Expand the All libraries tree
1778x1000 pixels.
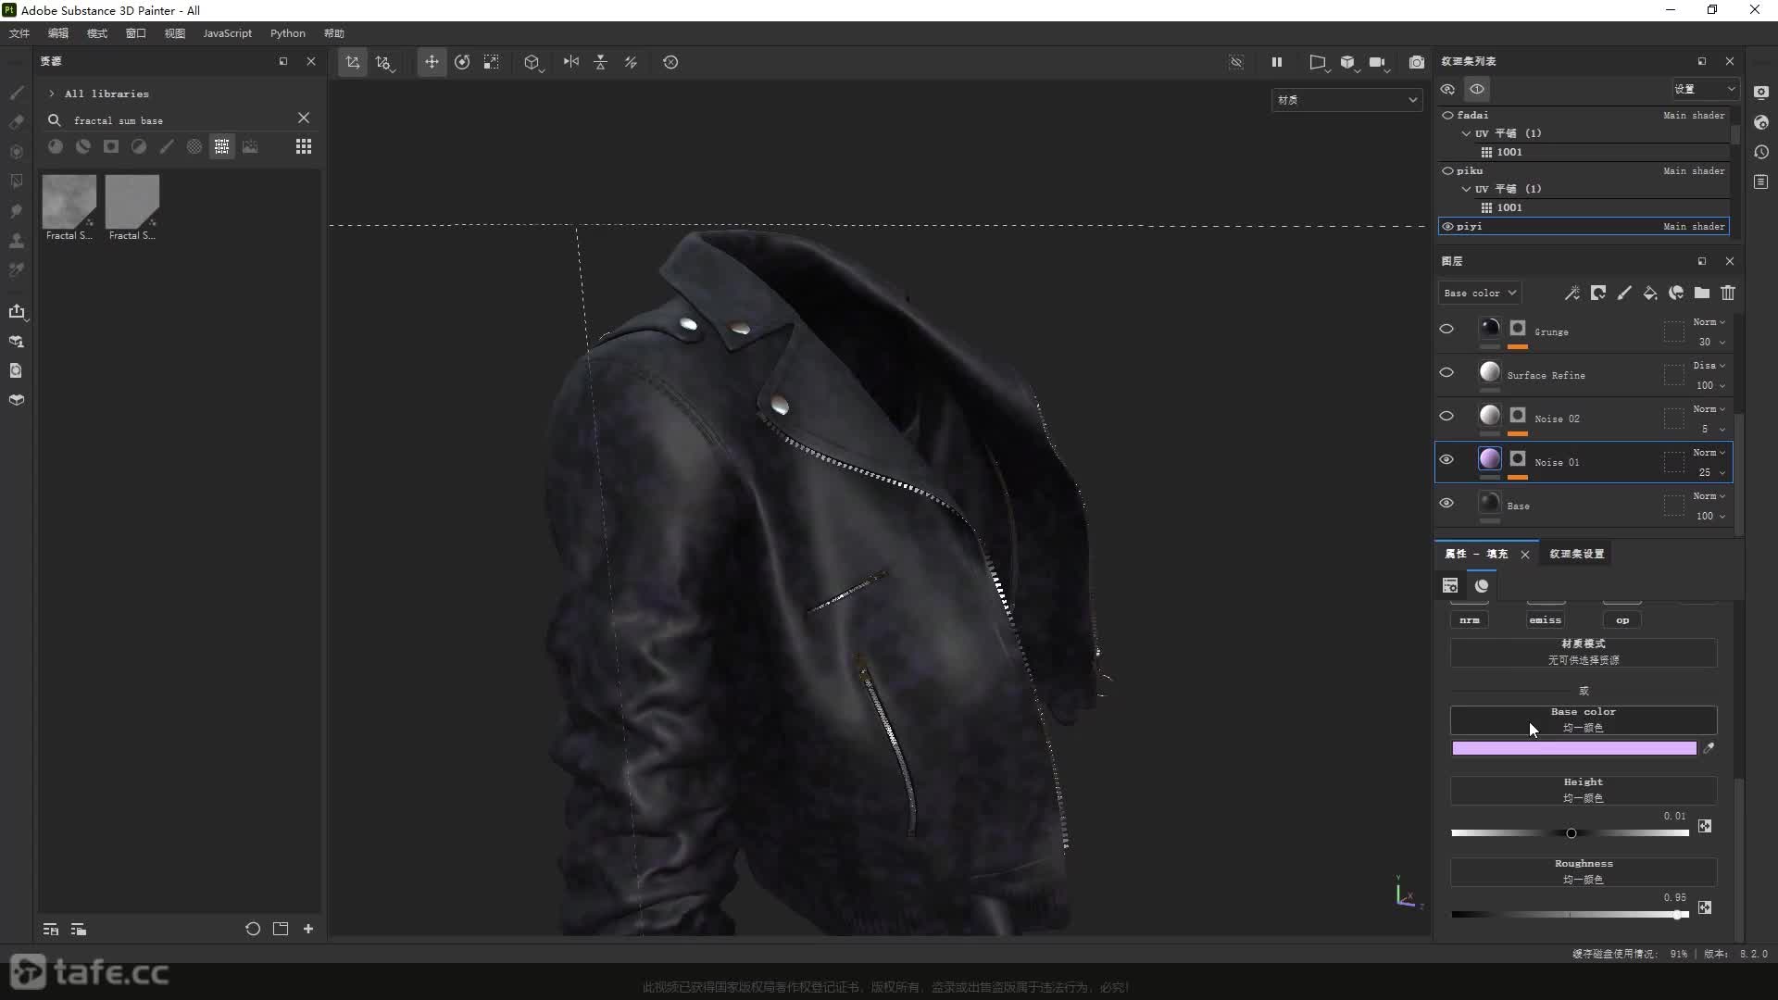click(52, 94)
